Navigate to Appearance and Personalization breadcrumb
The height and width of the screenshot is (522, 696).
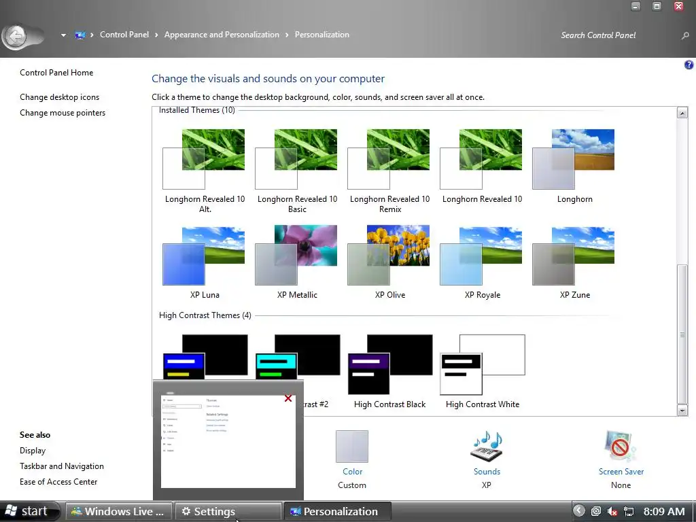(x=222, y=35)
